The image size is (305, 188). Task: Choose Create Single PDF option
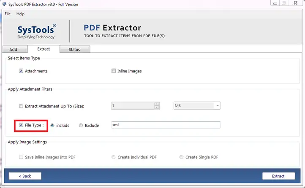(x=181, y=157)
